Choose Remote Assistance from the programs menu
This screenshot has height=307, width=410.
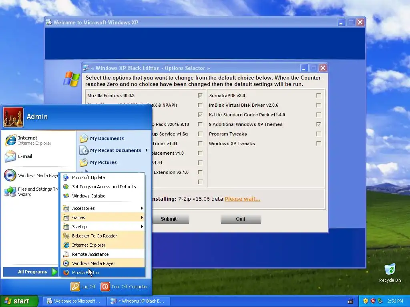103,254
